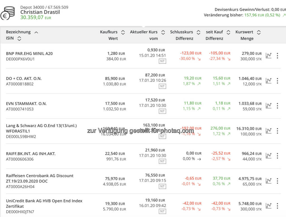The height and width of the screenshot is (217, 286).
Task: Open the Raiffeisen Centrobank AG Discount position
Action: click(x=40, y=176)
